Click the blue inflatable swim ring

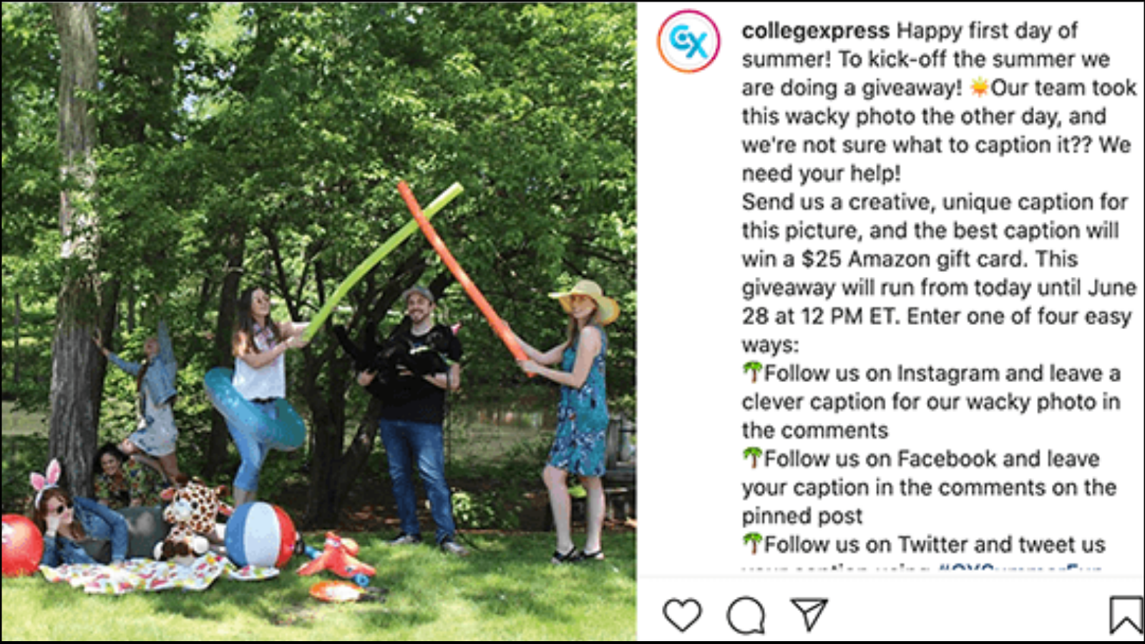pyautogui.click(x=253, y=409)
